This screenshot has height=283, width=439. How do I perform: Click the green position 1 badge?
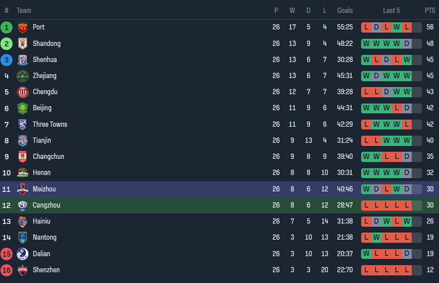[7, 27]
